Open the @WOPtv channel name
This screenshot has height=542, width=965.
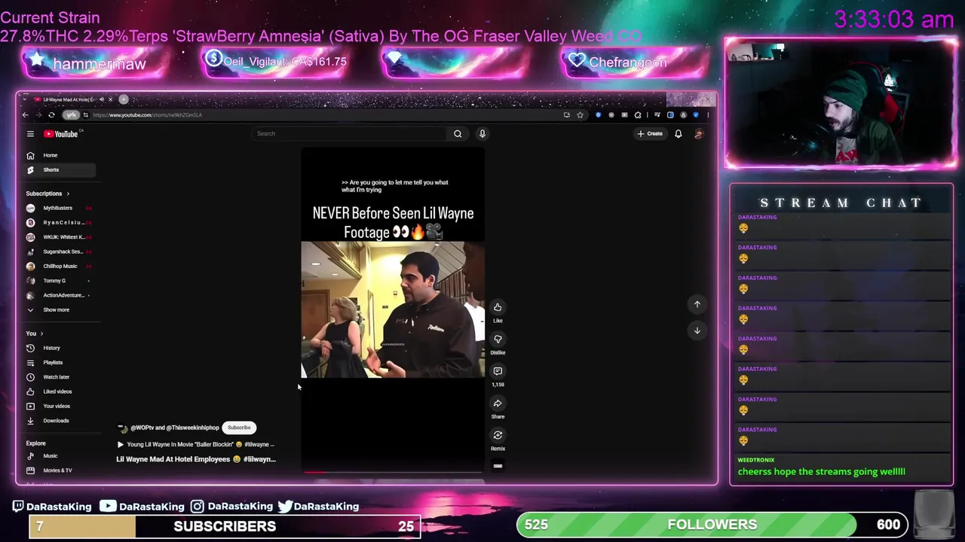pyautogui.click(x=174, y=428)
